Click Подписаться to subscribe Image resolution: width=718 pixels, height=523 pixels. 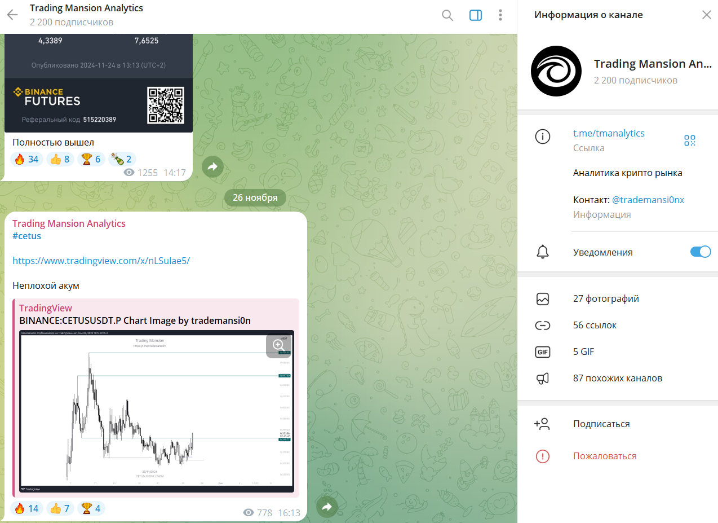coord(601,424)
